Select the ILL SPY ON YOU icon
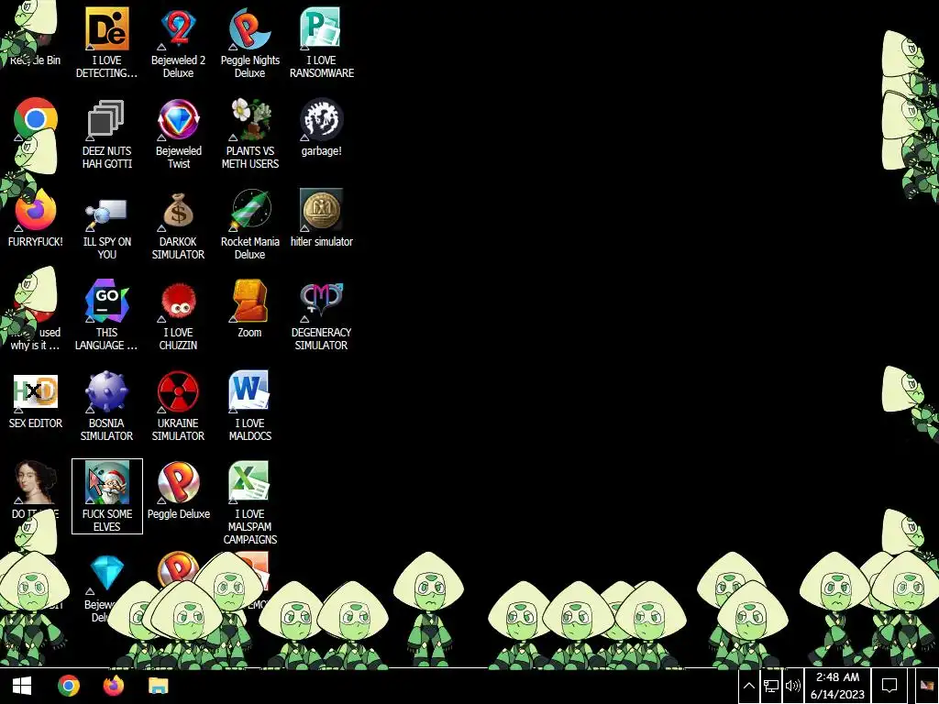Image resolution: width=939 pixels, height=704 pixels. [x=106, y=210]
